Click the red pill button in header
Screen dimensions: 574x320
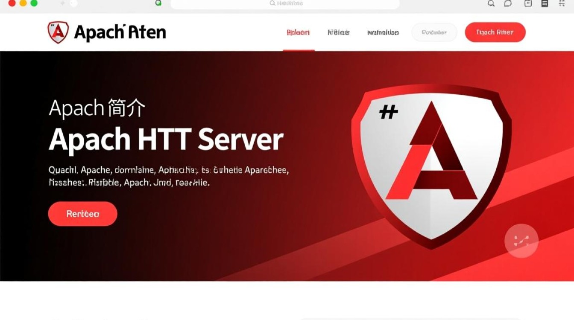point(495,32)
